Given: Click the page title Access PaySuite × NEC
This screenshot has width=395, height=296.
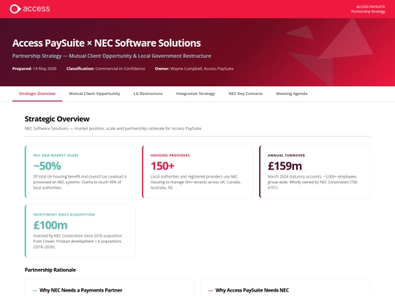Looking at the screenshot, I should click(x=107, y=43).
